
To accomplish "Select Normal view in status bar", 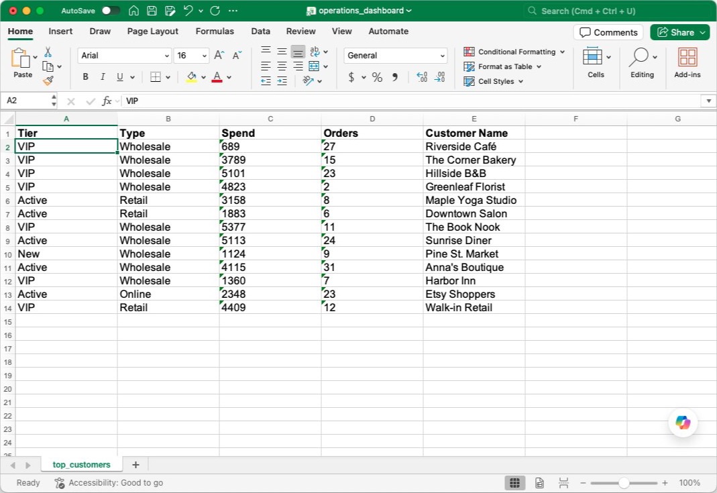I will coord(515,482).
